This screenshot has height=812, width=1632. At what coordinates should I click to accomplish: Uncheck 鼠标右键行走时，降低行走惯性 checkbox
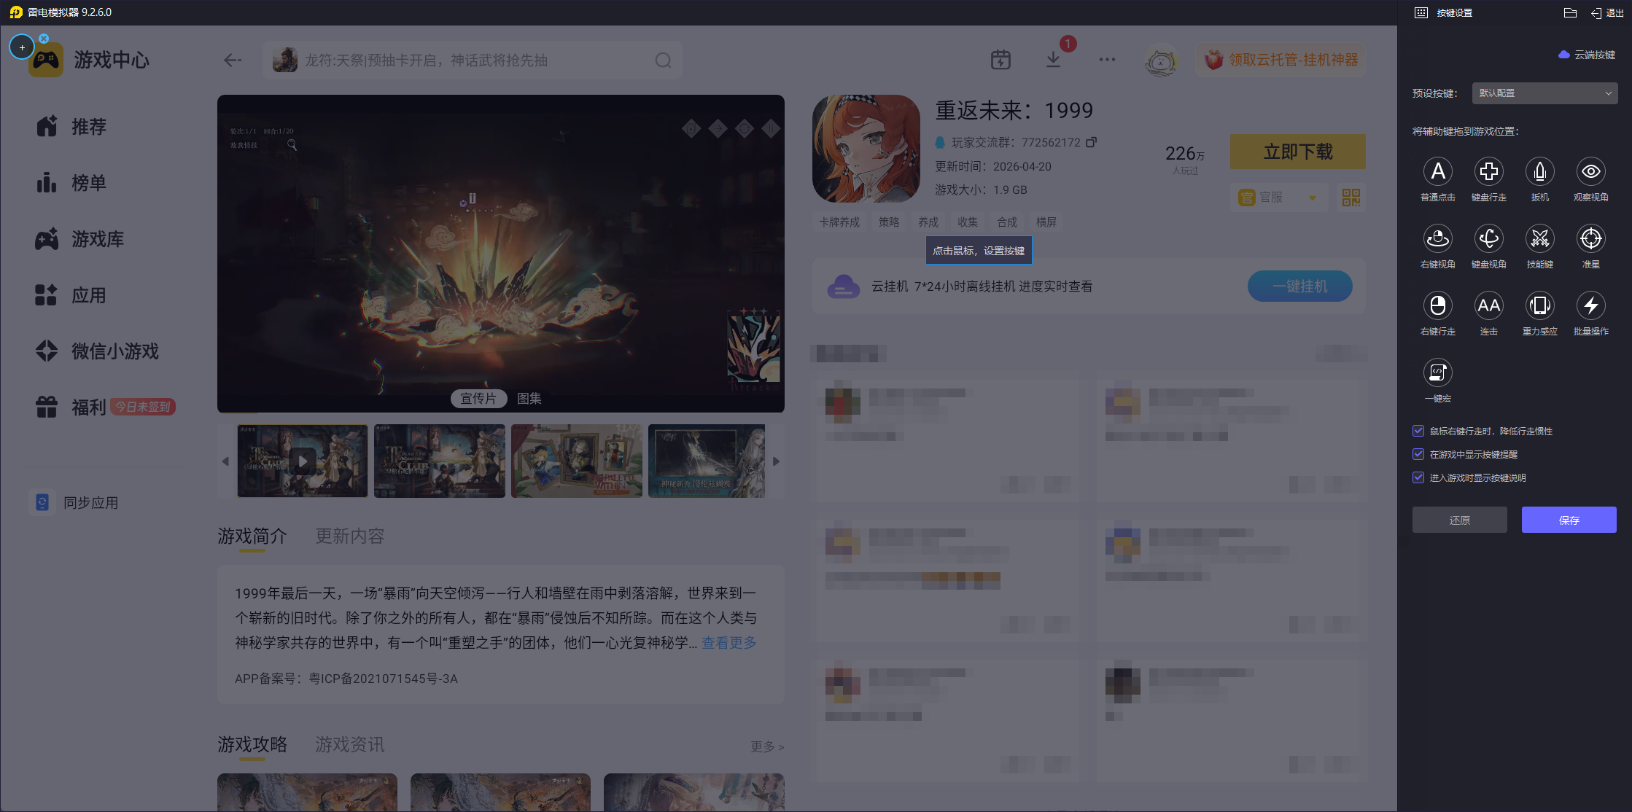point(1418,431)
